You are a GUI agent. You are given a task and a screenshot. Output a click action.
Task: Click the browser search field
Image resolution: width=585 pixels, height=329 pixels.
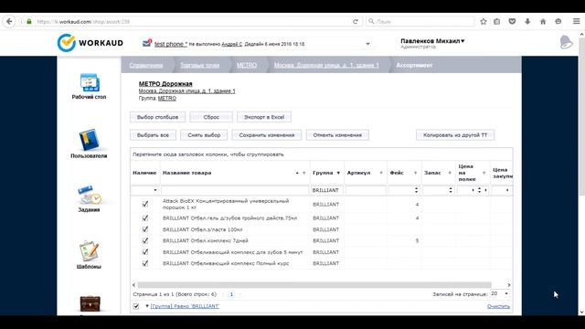420,22
